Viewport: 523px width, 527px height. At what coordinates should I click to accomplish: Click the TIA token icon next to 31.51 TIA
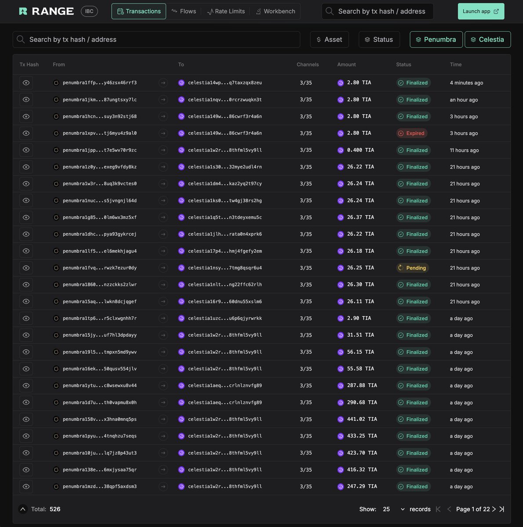coord(341,335)
